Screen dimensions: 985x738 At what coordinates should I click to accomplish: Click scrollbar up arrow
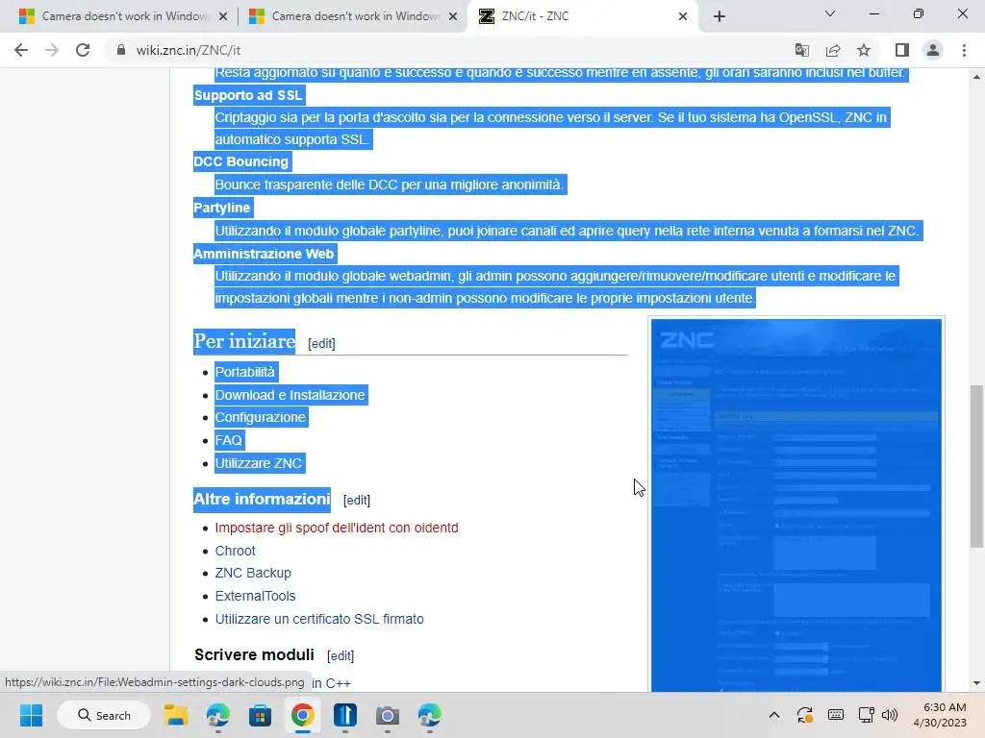[x=976, y=77]
